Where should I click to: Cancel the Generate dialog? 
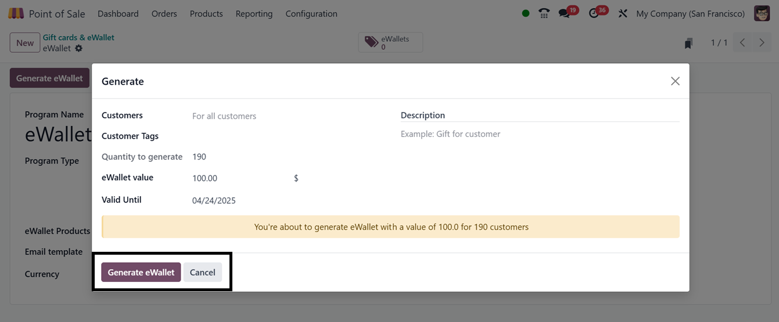coord(202,272)
